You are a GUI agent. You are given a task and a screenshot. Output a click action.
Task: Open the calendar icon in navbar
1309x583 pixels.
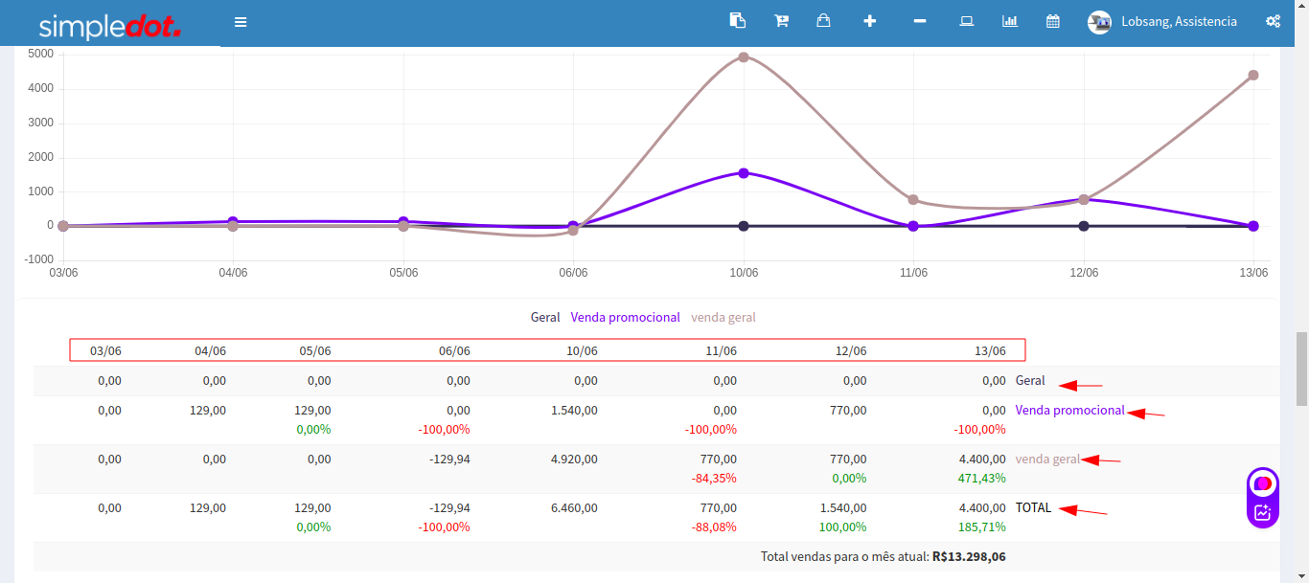[1053, 21]
